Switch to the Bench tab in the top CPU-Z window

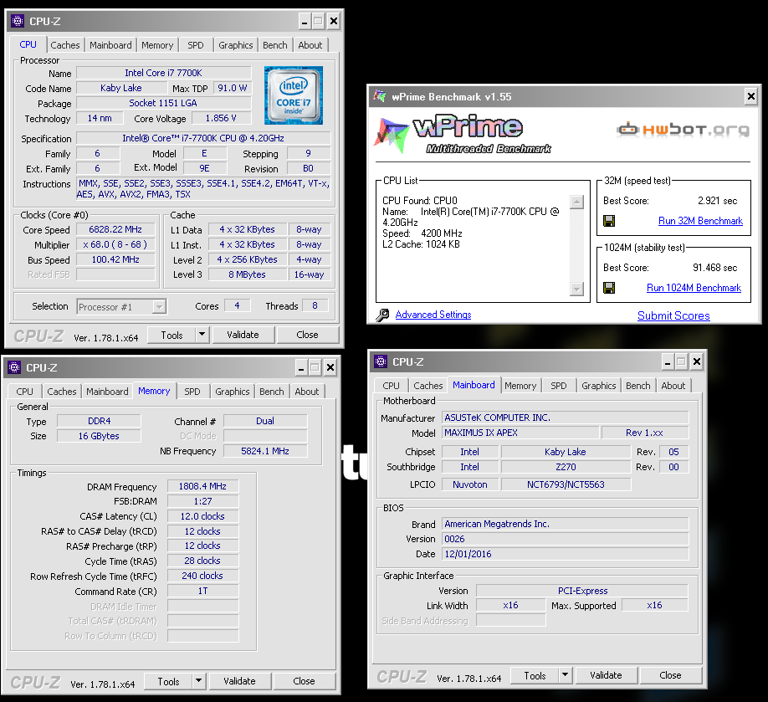[x=274, y=45]
